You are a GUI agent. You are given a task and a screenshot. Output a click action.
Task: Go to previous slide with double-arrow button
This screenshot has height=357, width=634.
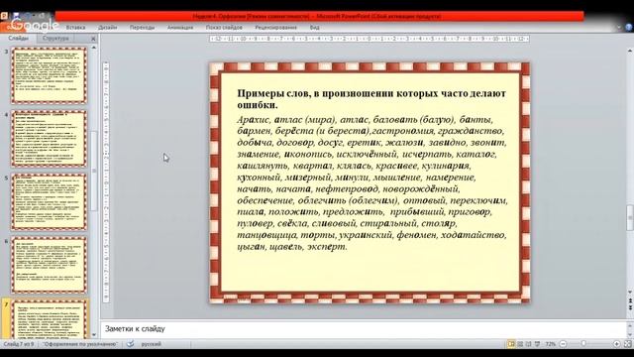click(630, 300)
